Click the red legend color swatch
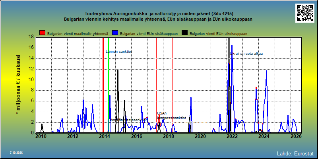Viewport: 318px width, 159px height. click(x=43, y=33)
